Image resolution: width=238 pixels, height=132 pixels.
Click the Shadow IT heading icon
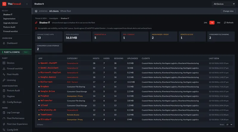36,23
